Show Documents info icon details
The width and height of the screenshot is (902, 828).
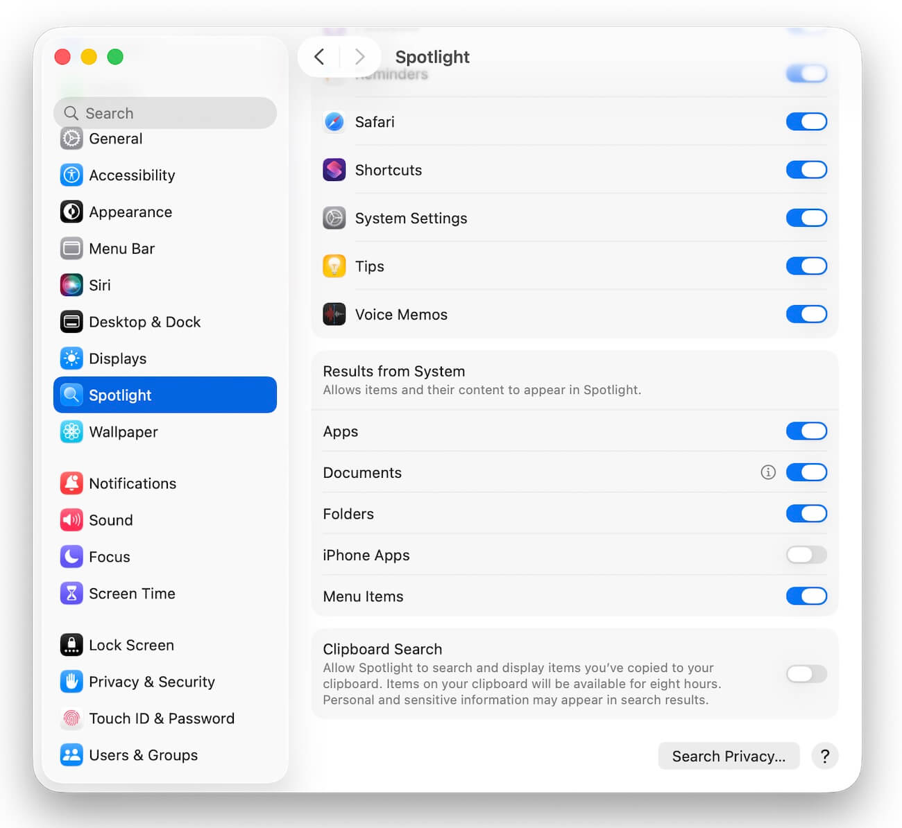[x=768, y=472]
